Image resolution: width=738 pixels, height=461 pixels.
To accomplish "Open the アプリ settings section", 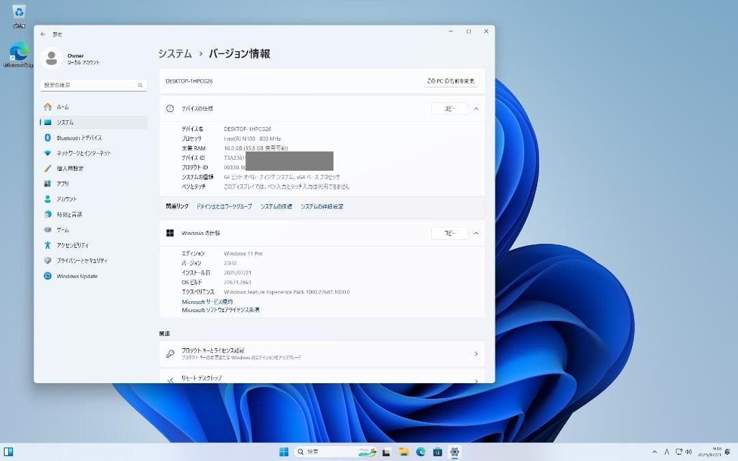I will coord(65,183).
